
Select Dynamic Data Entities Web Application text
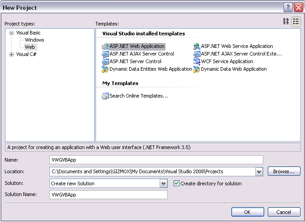(151, 69)
